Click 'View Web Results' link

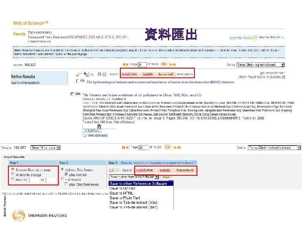(271, 37)
